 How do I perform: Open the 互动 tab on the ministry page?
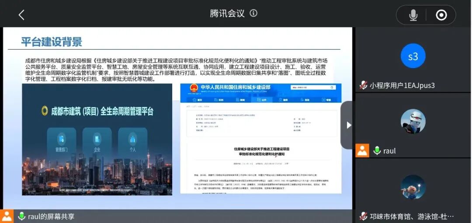(x=304, y=100)
